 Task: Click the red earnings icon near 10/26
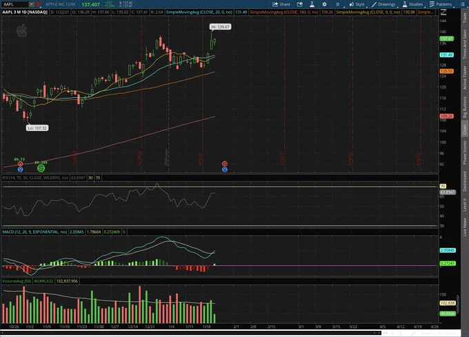(20, 164)
